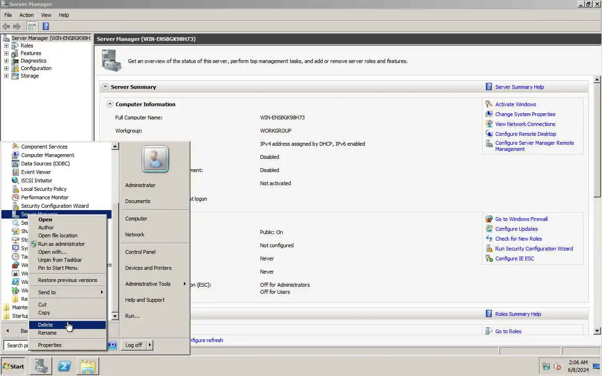Open the Action menu
The height and width of the screenshot is (376, 602).
point(26,15)
